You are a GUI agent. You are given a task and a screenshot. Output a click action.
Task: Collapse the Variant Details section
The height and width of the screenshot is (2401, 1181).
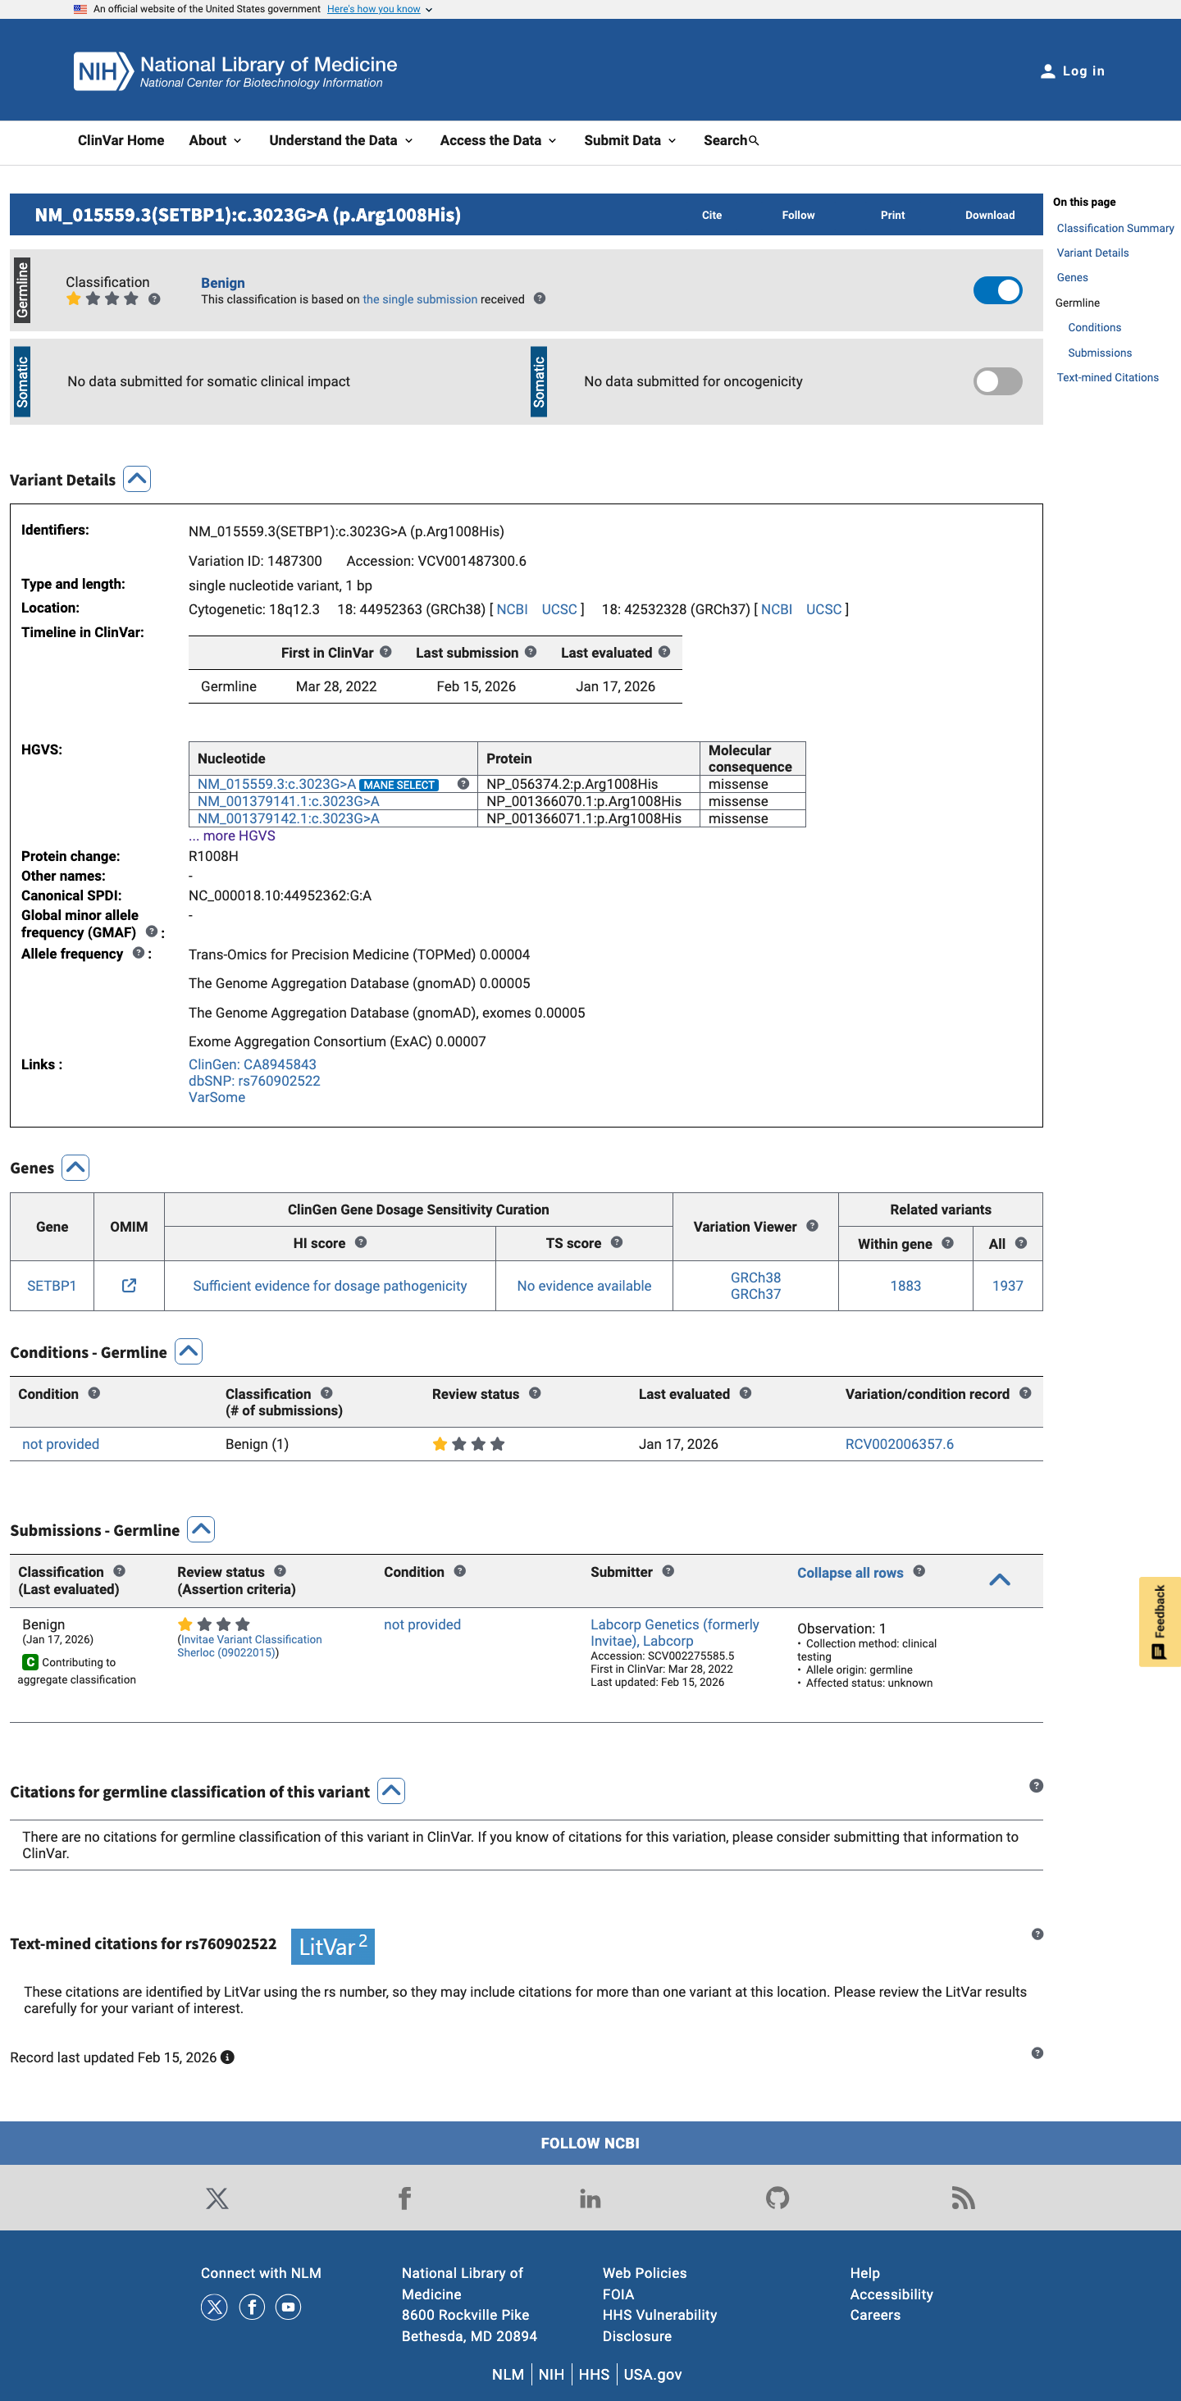point(137,479)
